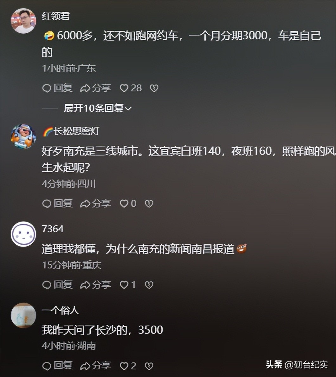The image size is (336, 377).
Task: Reply to 长松思密灯's comment
Action: [57, 204]
